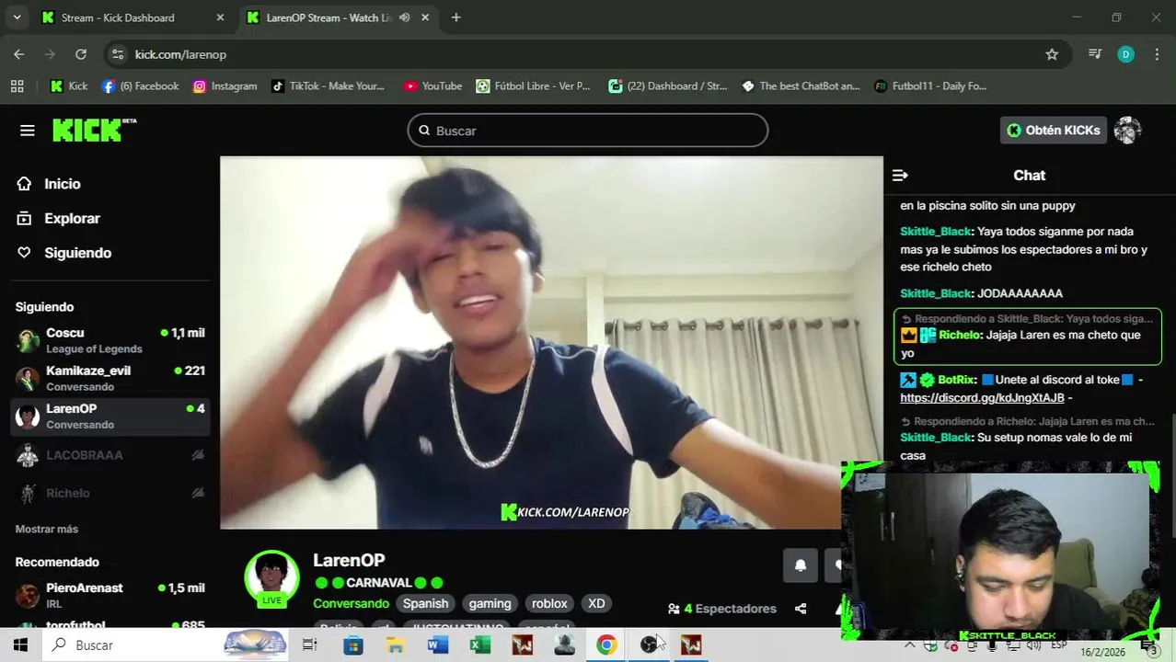Open LarenOP channel avatar with LIVE badge
Image resolution: width=1176 pixels, height=662 pixels.
click(x=271, y=579)
